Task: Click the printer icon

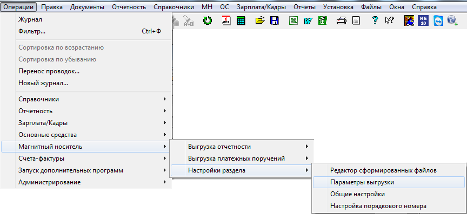Action: point(341,20)
